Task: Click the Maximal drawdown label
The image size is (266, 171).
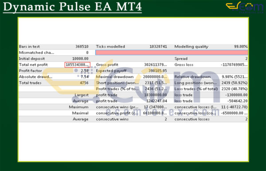Action: coord(115,77)
